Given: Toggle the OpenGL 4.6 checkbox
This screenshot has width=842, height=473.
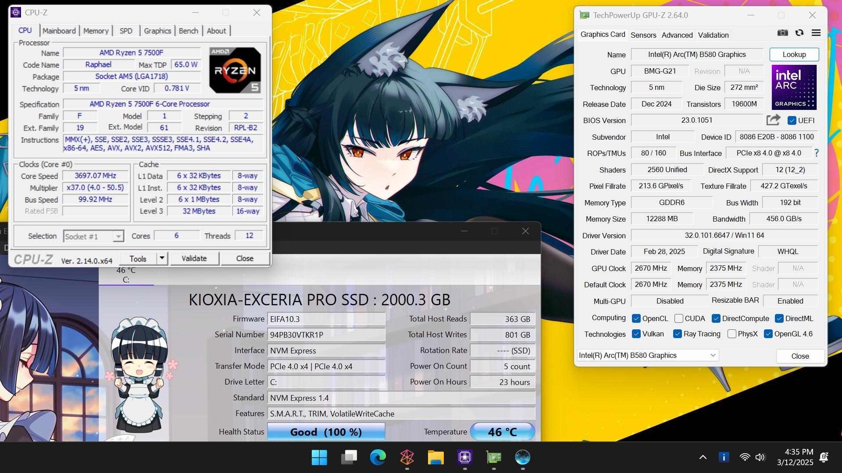Looking at the screenshot, I should click(x=768, y=334).
